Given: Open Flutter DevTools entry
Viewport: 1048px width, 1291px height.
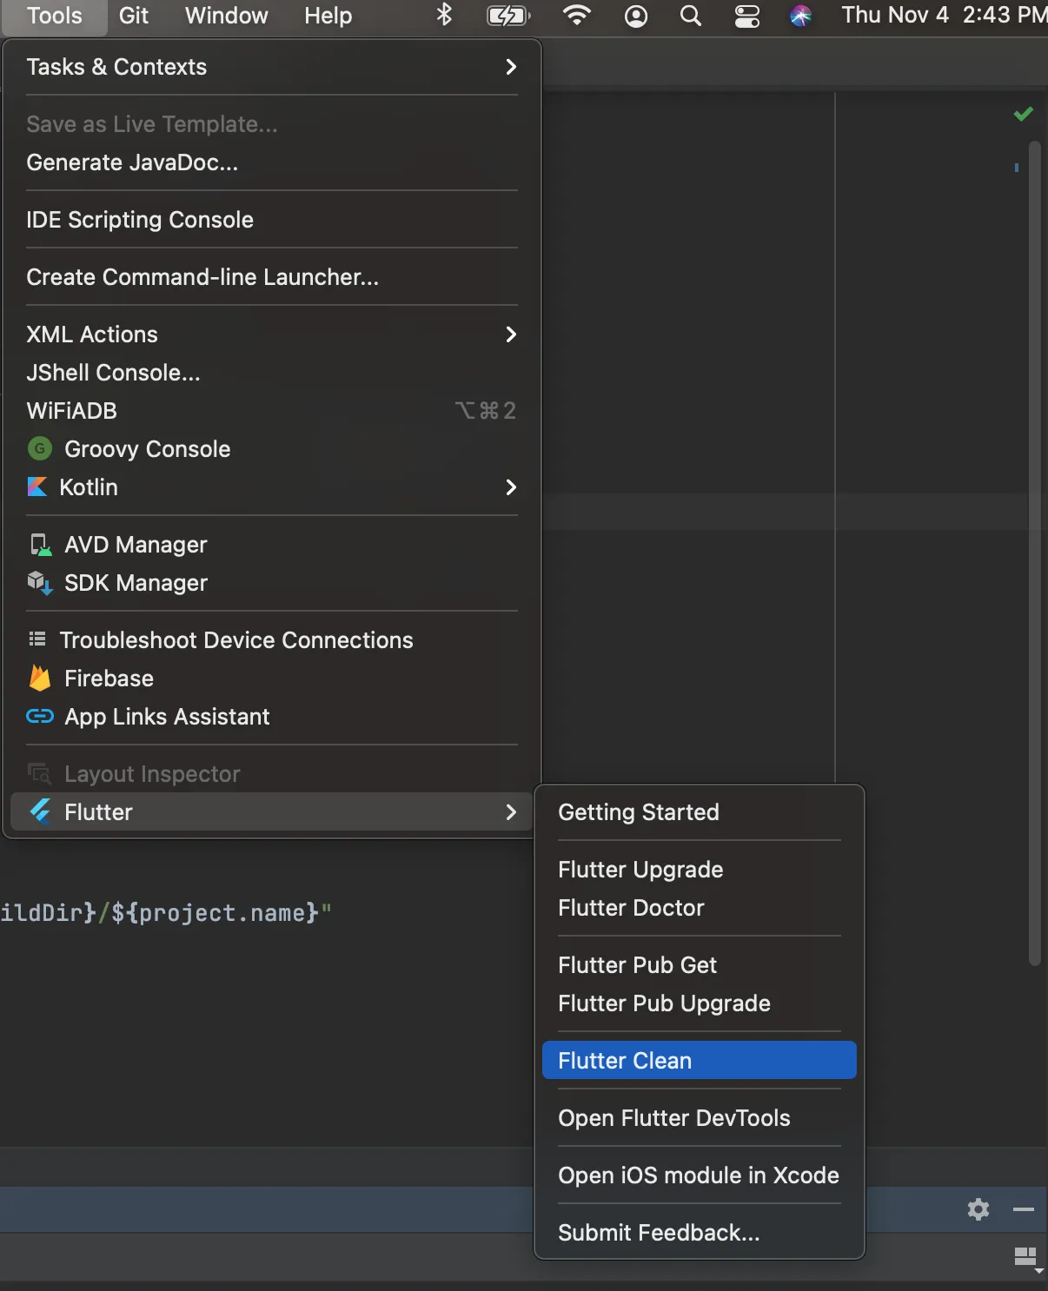Looking at the screenshot, I should [673, 1117].
